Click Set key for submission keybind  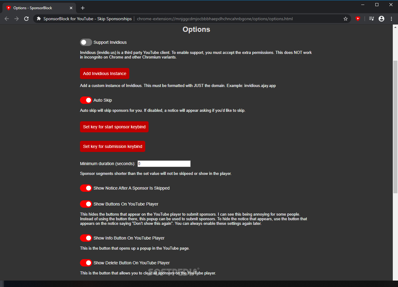pos(113,146)
